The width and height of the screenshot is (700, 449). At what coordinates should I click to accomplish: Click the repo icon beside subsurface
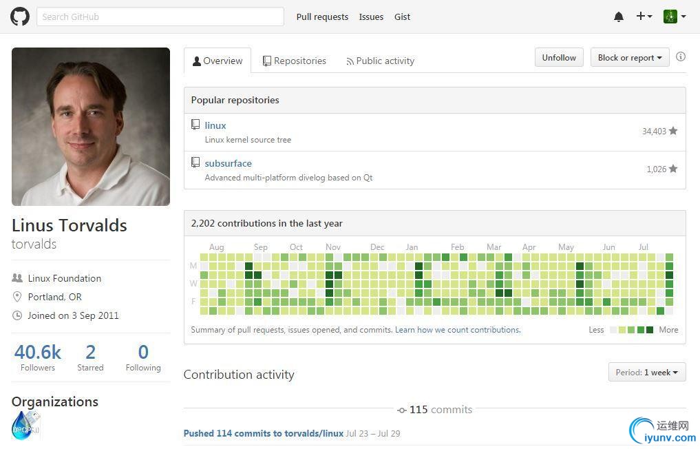click(x=195, y=163)
